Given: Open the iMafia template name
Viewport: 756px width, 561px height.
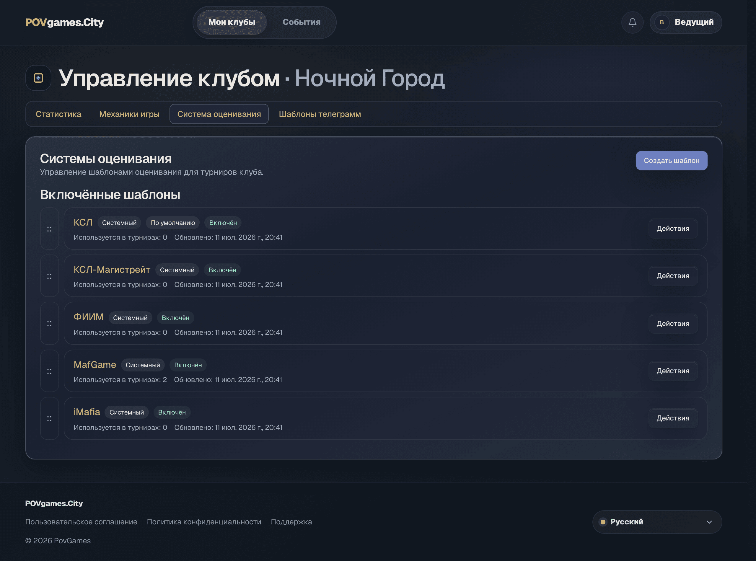Looking at the screenshot, I should (x=87, y=412).
